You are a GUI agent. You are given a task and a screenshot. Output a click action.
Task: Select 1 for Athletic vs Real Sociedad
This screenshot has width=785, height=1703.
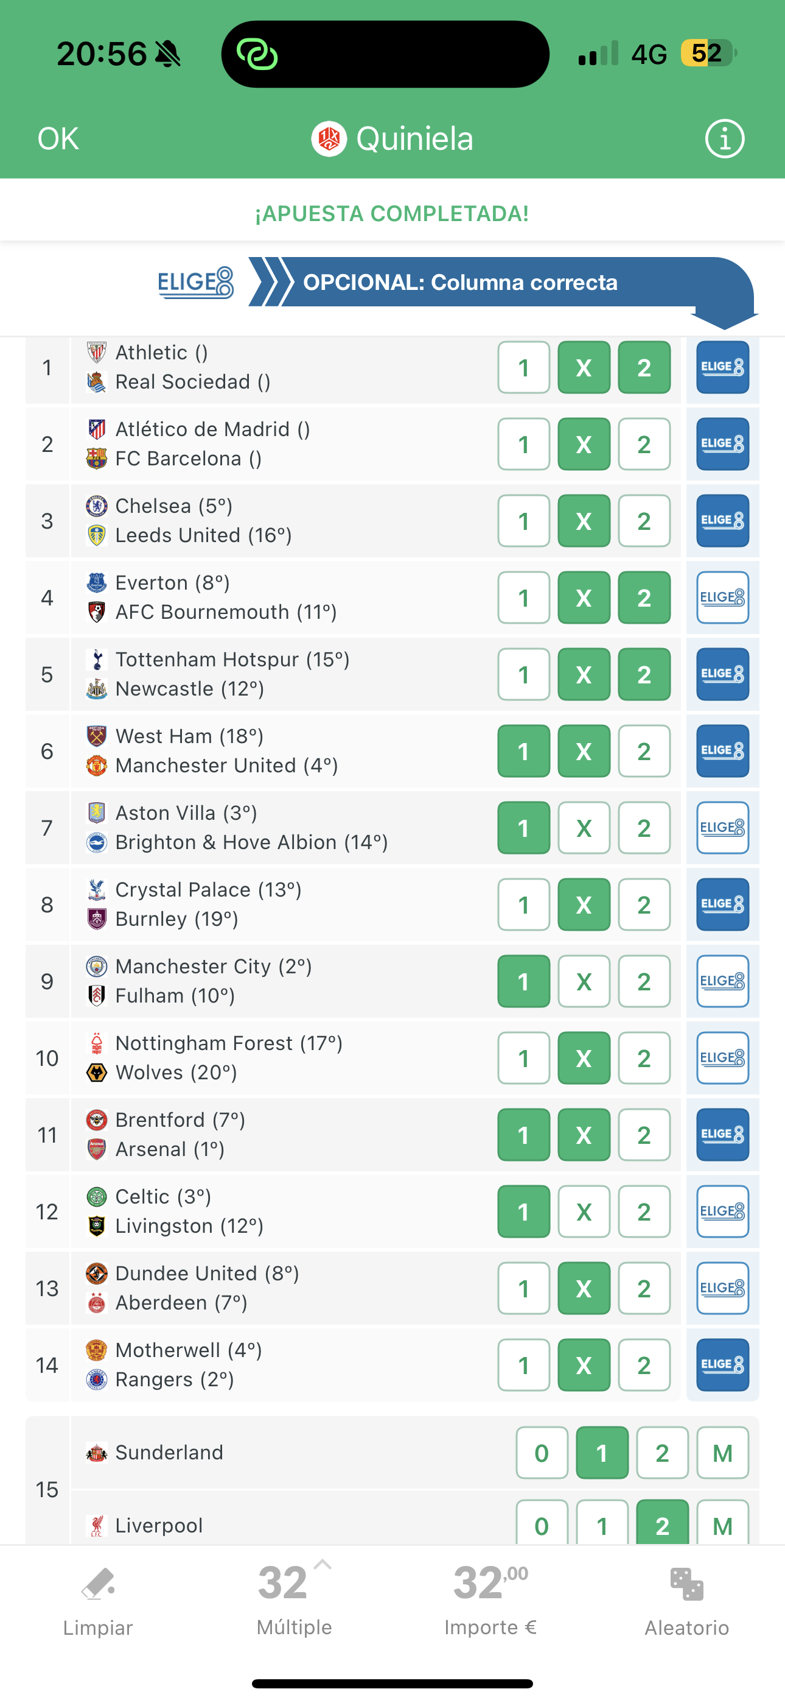[523, 367]
